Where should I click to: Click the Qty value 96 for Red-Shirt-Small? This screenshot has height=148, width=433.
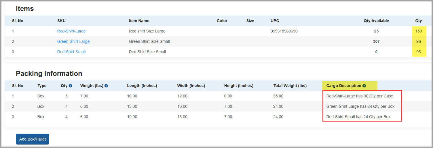click(x=419, y=52)
